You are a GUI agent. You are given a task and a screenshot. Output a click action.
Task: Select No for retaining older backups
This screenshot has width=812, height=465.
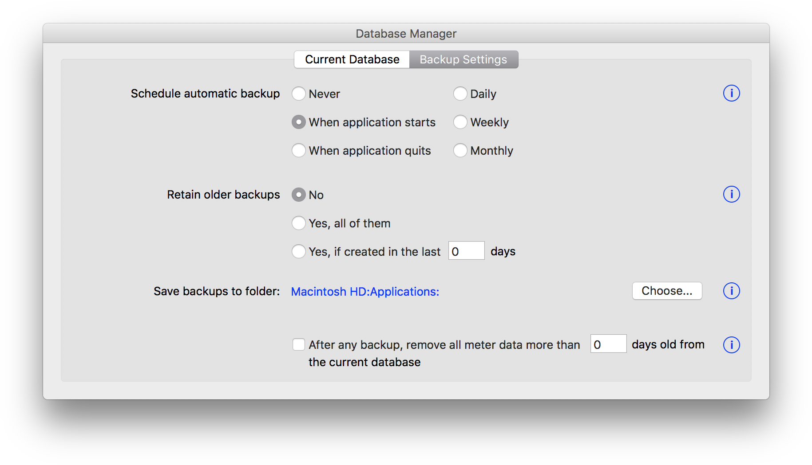pos(299,195)
